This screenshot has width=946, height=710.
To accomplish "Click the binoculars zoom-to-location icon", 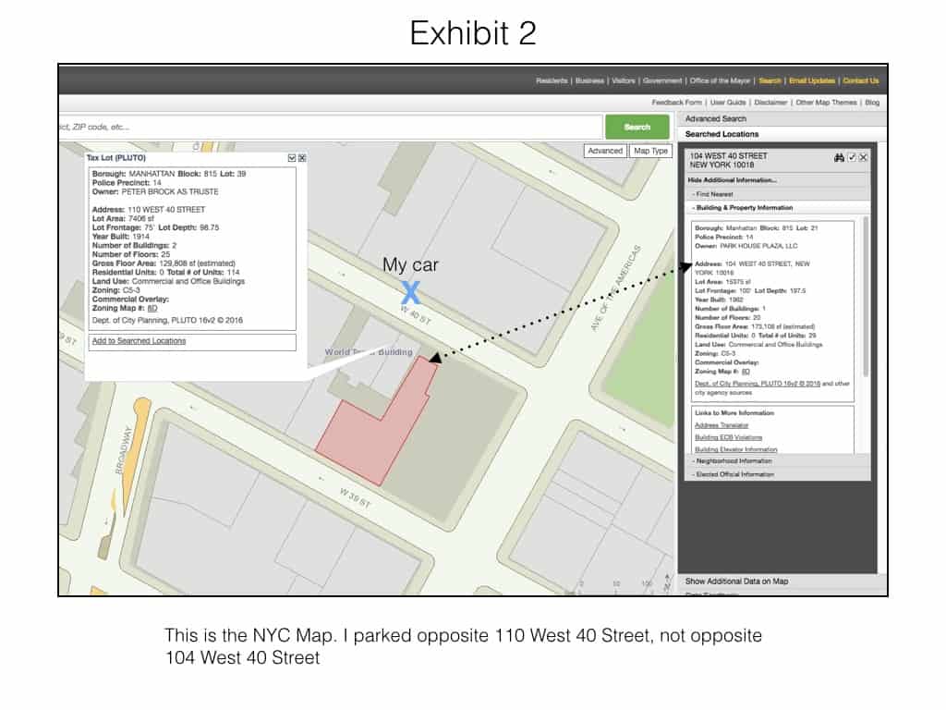I will click(839, 157).
